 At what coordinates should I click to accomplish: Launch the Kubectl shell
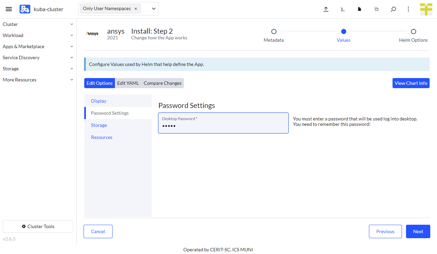(343, 9)
